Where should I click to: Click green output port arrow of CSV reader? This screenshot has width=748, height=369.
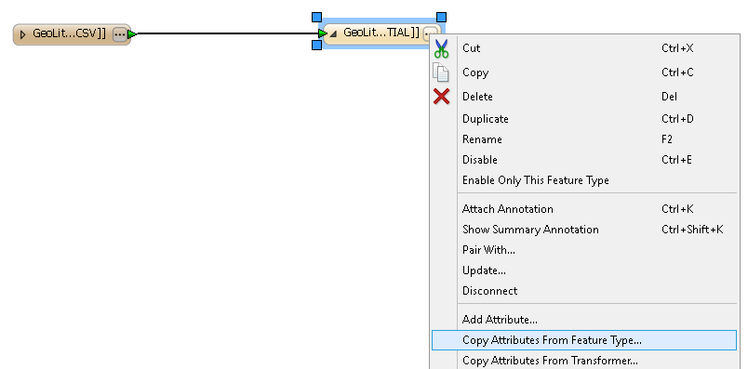point(132,34)
